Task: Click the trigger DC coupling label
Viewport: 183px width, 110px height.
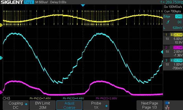Action: click(180, 22)
